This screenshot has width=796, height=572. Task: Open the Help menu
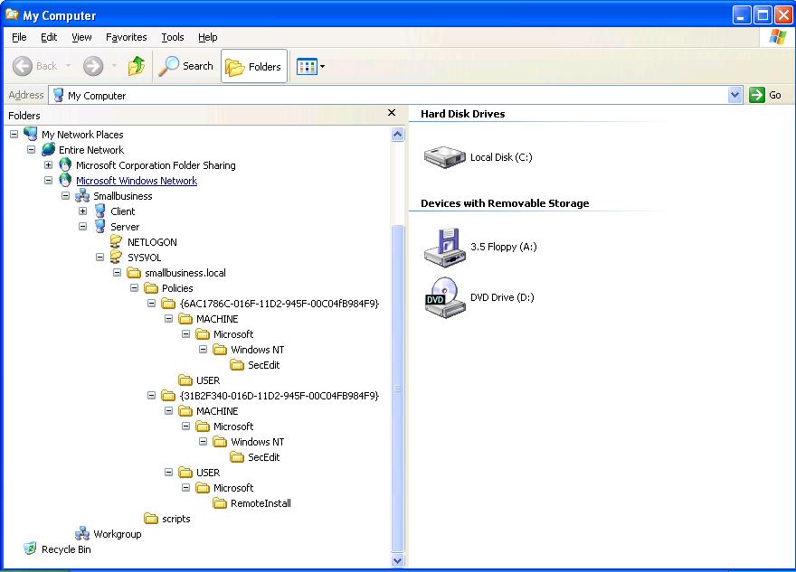point(208,37)
